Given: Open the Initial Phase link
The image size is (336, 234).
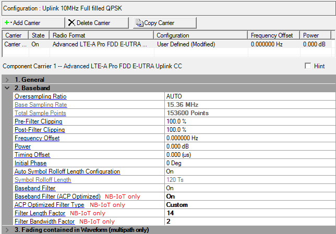Looking at the screenshot, I should click(x=30, y=163).
